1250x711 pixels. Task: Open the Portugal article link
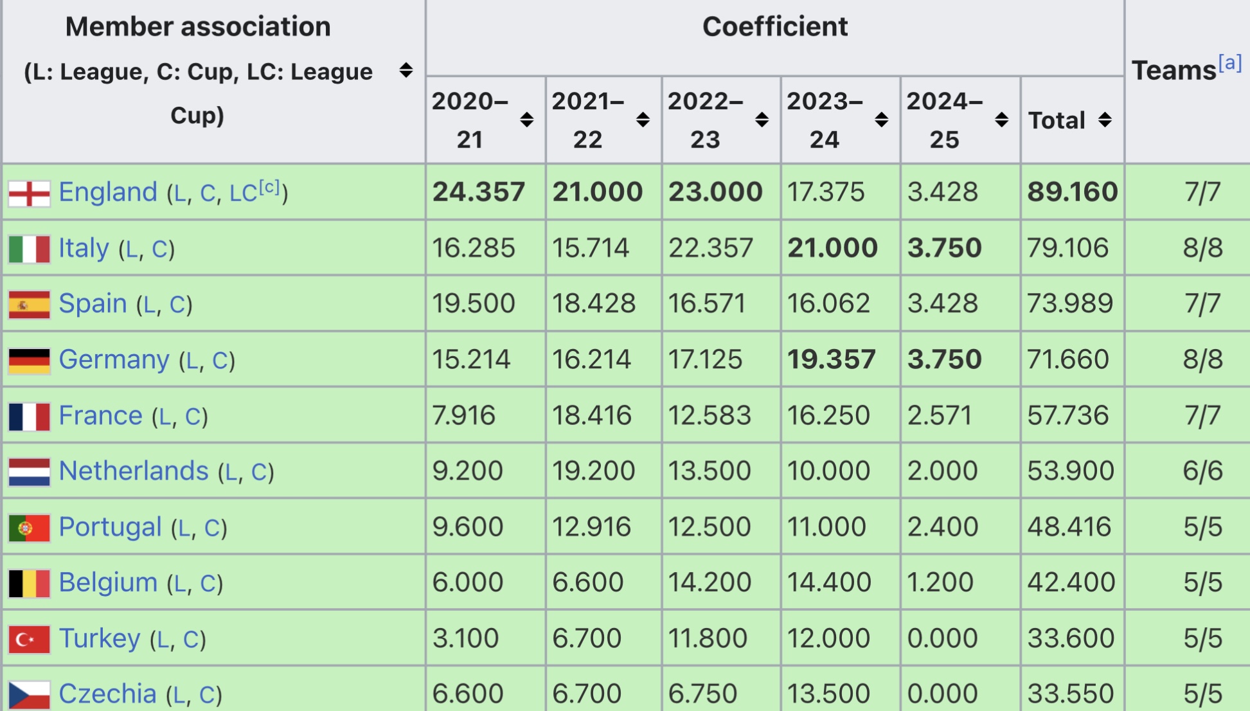point(111,526)
